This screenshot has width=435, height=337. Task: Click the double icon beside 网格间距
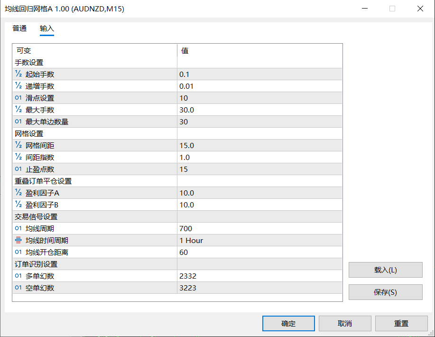(19, 145)
